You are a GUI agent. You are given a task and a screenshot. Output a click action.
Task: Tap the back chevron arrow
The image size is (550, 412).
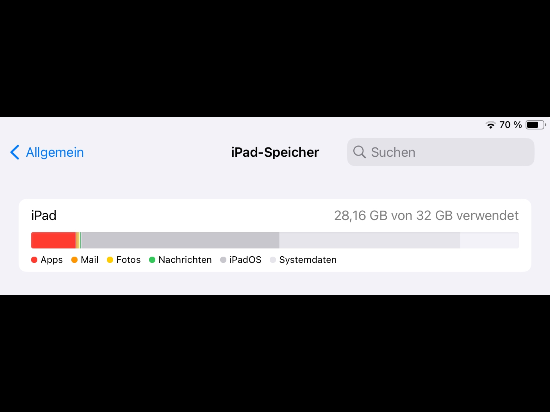click(x=15, y=152)
